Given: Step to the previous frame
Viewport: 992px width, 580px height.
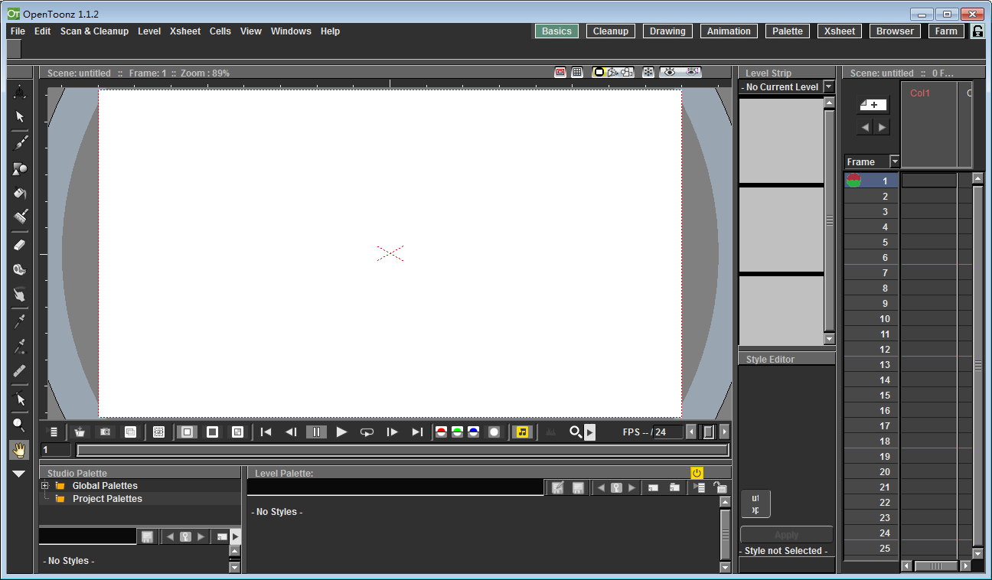Looking at the screenshot, I should (291, 432).
